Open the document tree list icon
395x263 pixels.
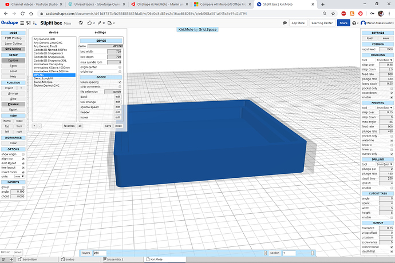point(29,23)
